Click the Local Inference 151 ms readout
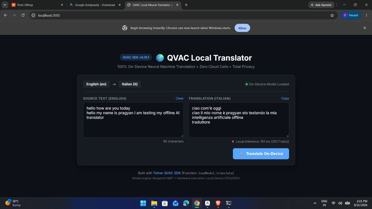 click(x=262, y=142)
